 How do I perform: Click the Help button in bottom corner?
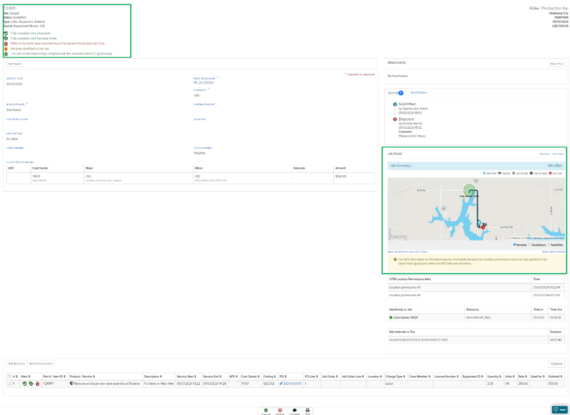[559, 410]
